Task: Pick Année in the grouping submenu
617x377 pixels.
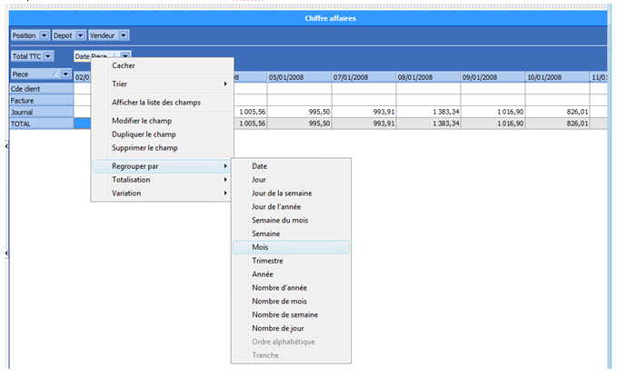Action: [x=263, y=274]
